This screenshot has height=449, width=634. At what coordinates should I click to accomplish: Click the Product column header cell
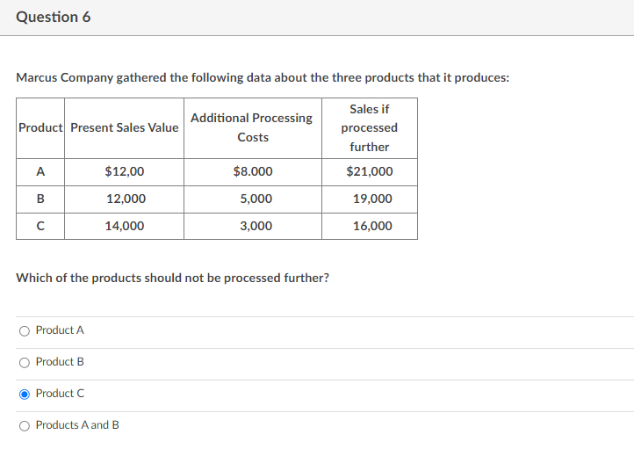pos(40,127)
